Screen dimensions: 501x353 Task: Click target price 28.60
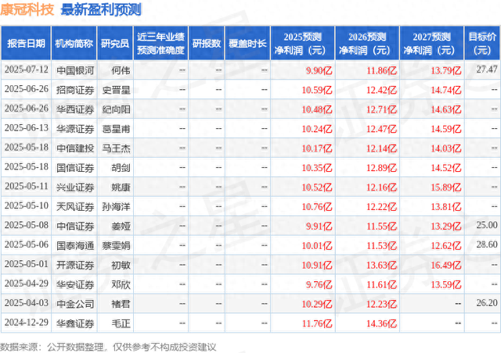click(487, 244)
